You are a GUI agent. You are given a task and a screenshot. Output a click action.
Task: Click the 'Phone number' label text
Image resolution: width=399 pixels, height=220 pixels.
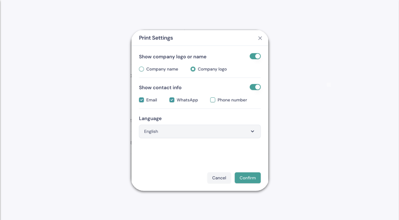(x=232, y=100)
